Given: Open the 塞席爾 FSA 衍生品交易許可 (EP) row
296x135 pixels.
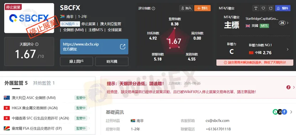Looking at the screenshot, I should point(47,128).
